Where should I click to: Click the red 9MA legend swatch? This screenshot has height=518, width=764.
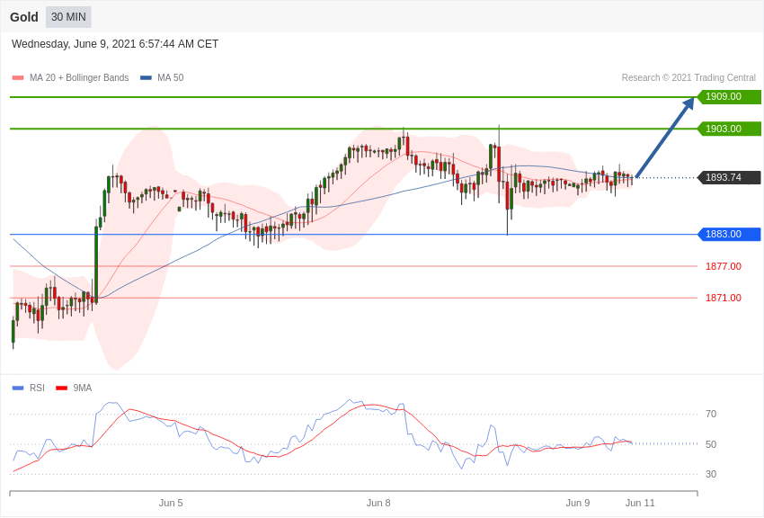pos(61,388)
